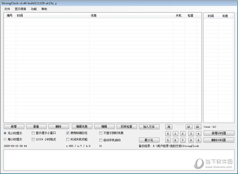Click the 删除计时器 button
238x174 pixels.
tap(219, 140)
